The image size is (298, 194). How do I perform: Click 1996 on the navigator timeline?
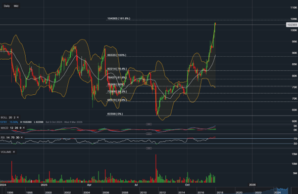10,193
